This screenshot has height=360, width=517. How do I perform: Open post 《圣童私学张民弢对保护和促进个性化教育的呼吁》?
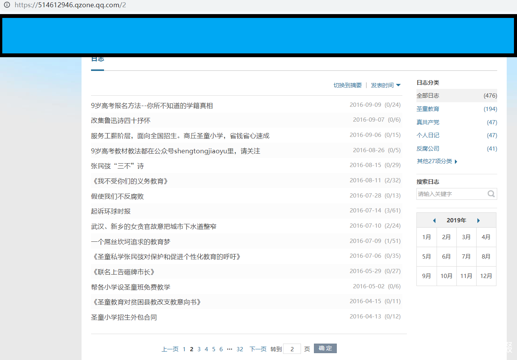click(166, 257)
